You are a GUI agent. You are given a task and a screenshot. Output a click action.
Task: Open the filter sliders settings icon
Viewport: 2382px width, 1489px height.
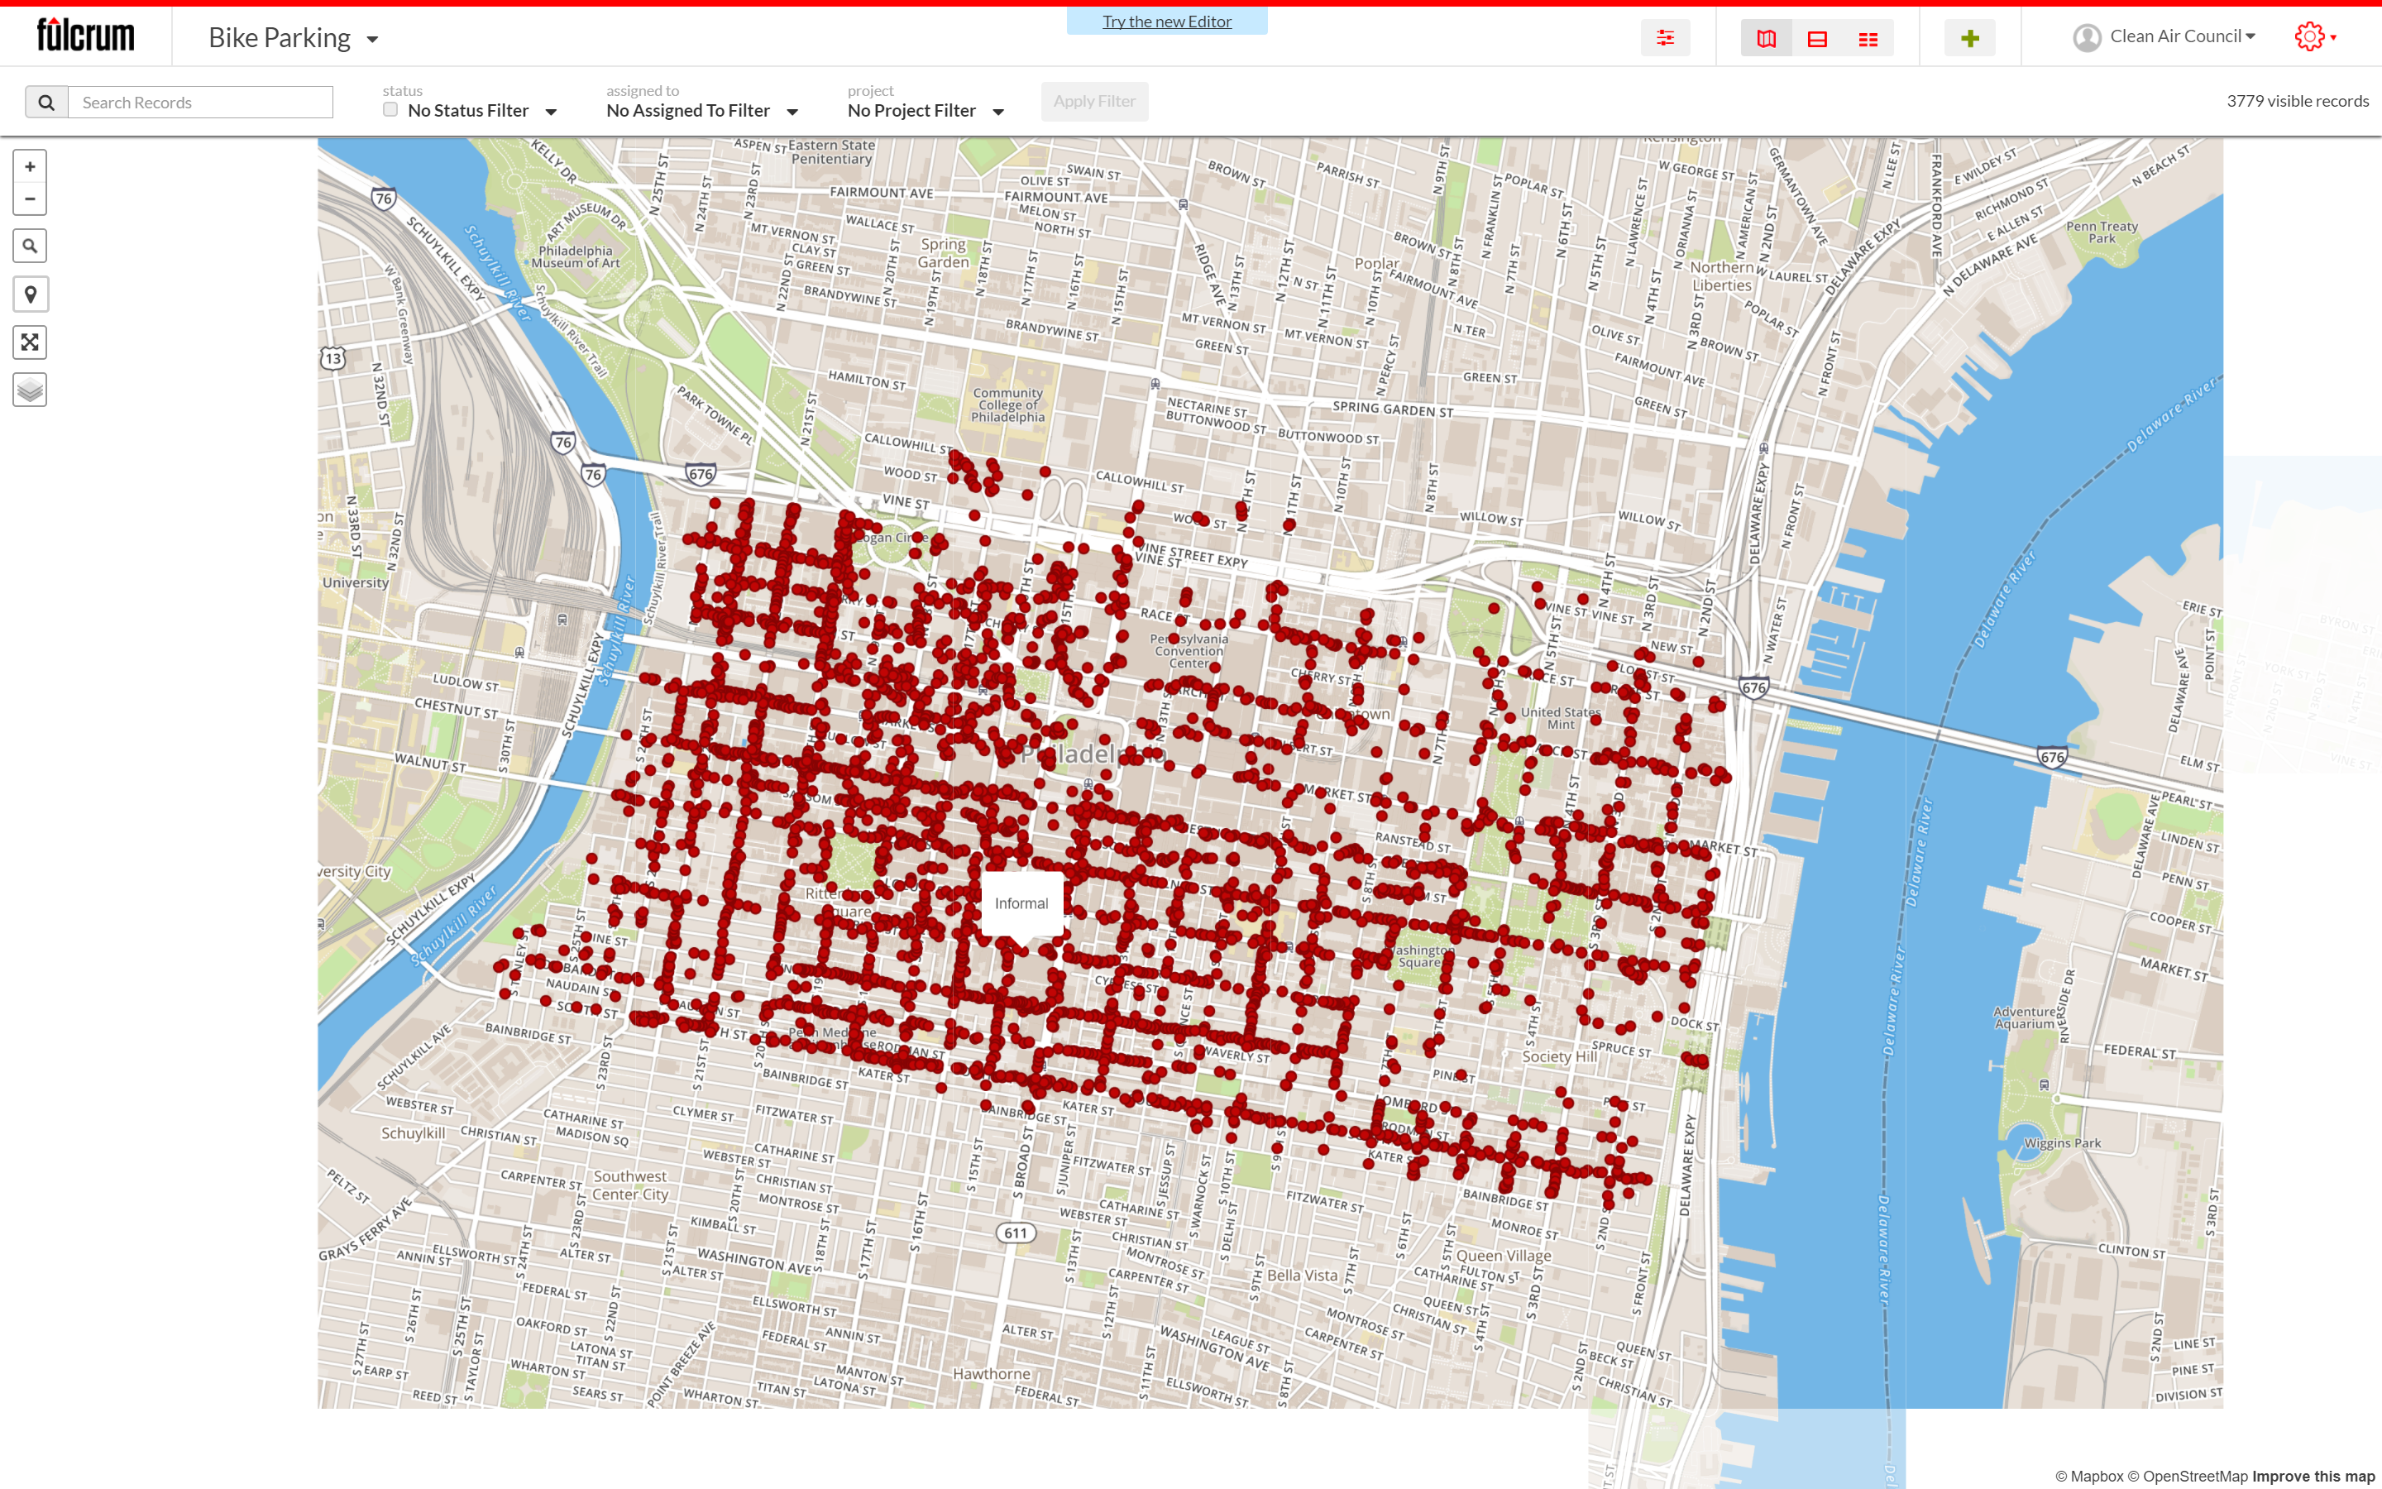tap(1664, 38)
